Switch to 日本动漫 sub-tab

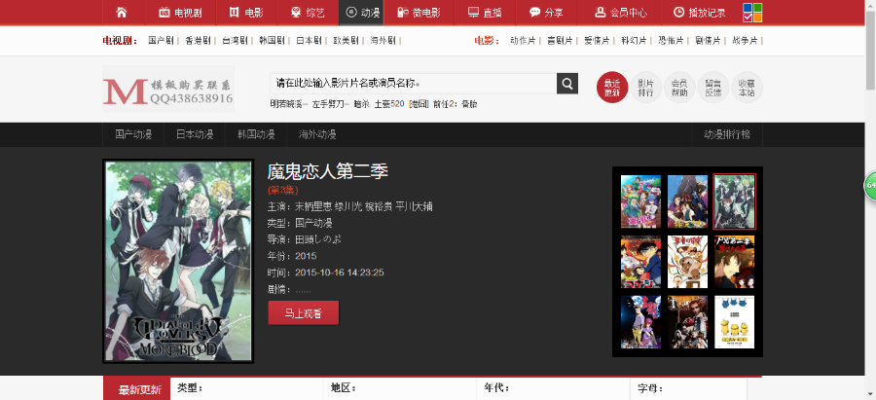tap(195, 134)
